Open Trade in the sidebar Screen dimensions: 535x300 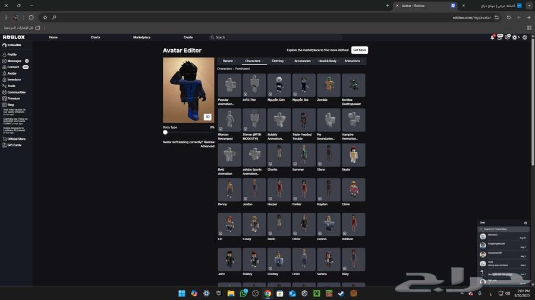[9, 86]
